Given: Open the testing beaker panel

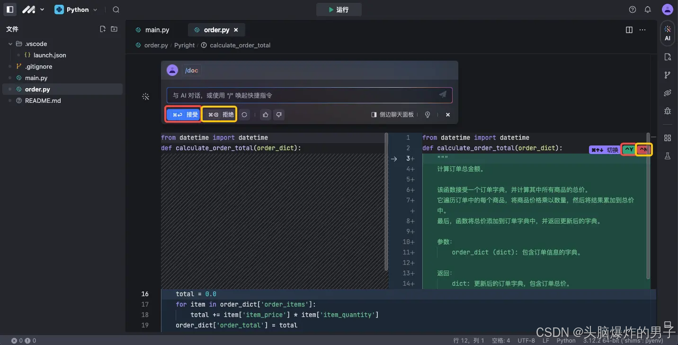Looking at the screenshot, I should click(667, 155).
